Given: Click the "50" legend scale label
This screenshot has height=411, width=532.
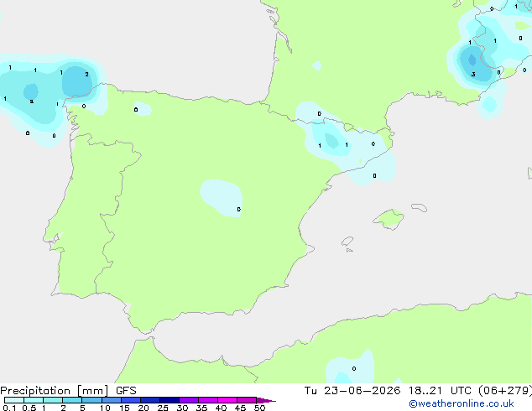Looking at the screenshot, I should pos(259,408).
